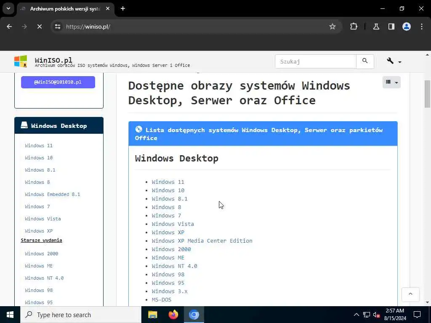The width and height of the screenshot is (431, 323).
Task: Click the Szukaj search field
Action: (315, 61)
